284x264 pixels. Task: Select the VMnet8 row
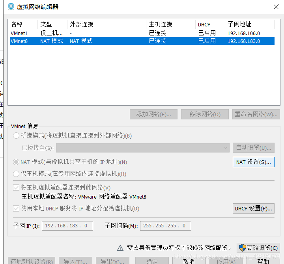pos(142,41)
